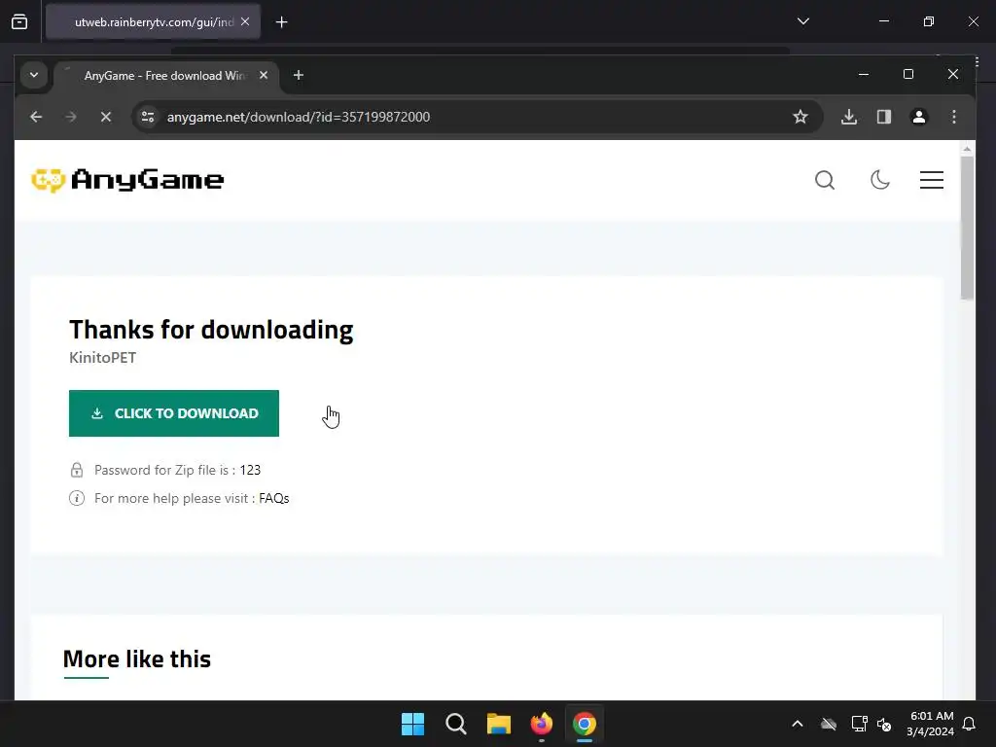
Task: Open File Explorer from the taskbar
Action: pyautogui.click(x=499, y=724)
